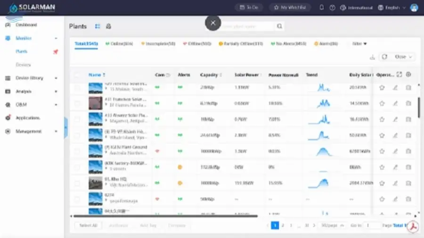Image resolution: width=424 pixels, height=238 pixels.
Task: Check the 21kWp plant row checkbox
Action: 77,88
